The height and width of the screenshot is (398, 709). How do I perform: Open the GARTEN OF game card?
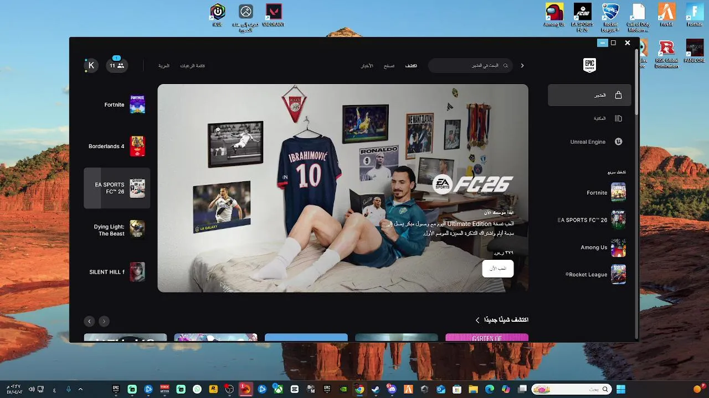tap(487, 338)
